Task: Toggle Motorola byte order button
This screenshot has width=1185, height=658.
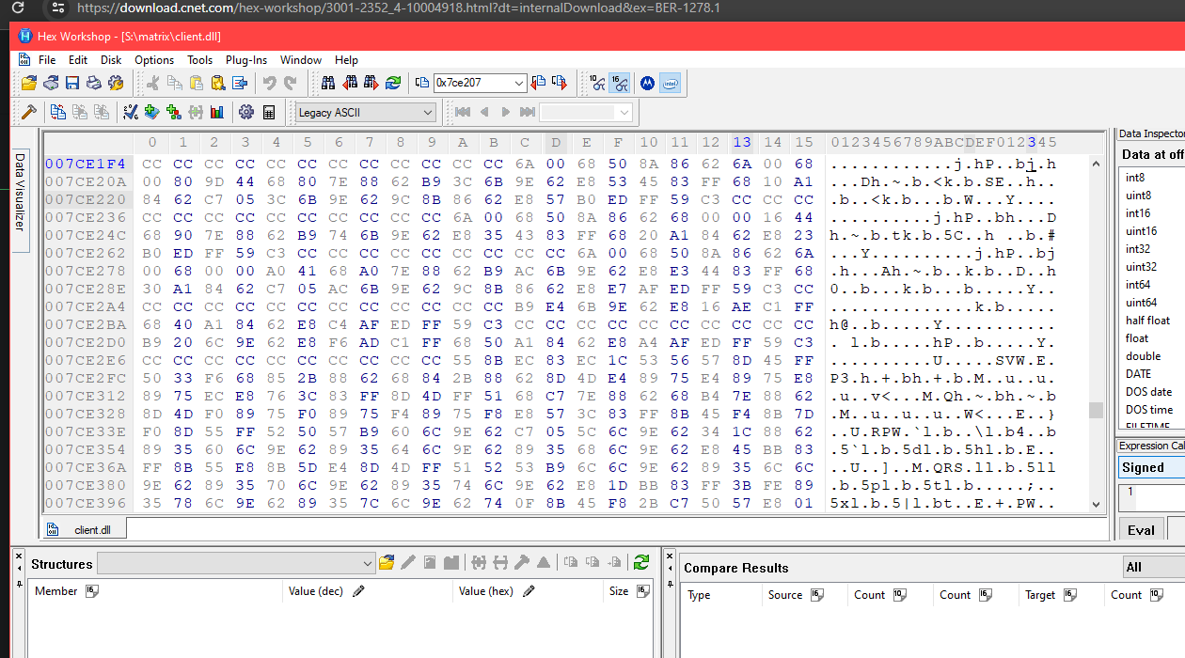Action: coord(647,83)
